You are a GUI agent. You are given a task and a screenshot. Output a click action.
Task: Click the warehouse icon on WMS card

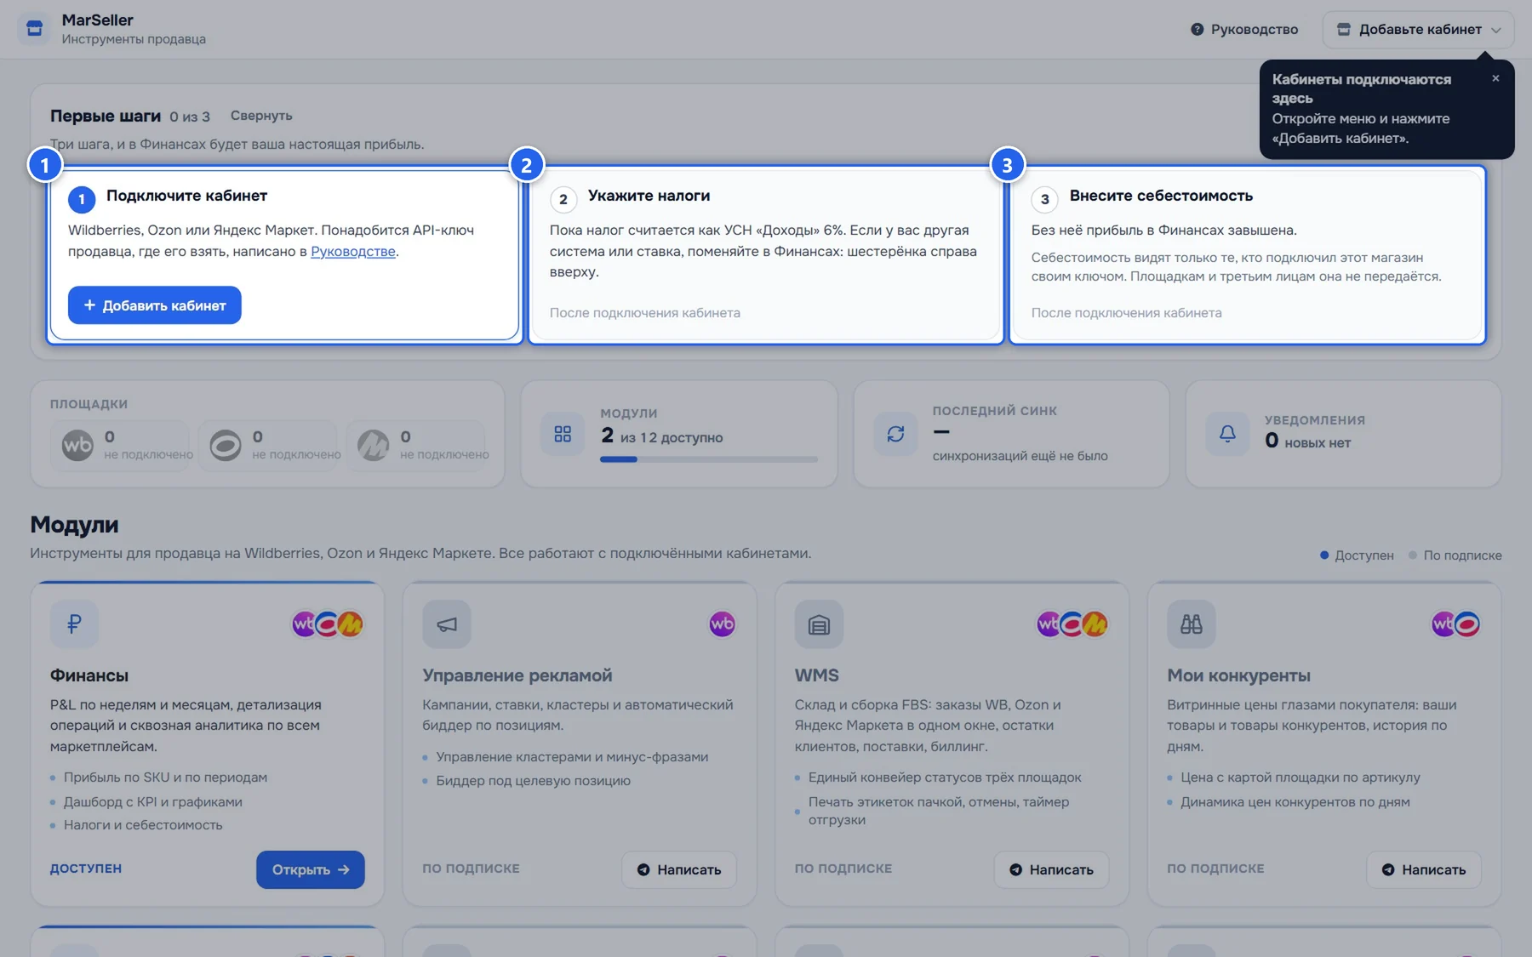pos(819,624)
